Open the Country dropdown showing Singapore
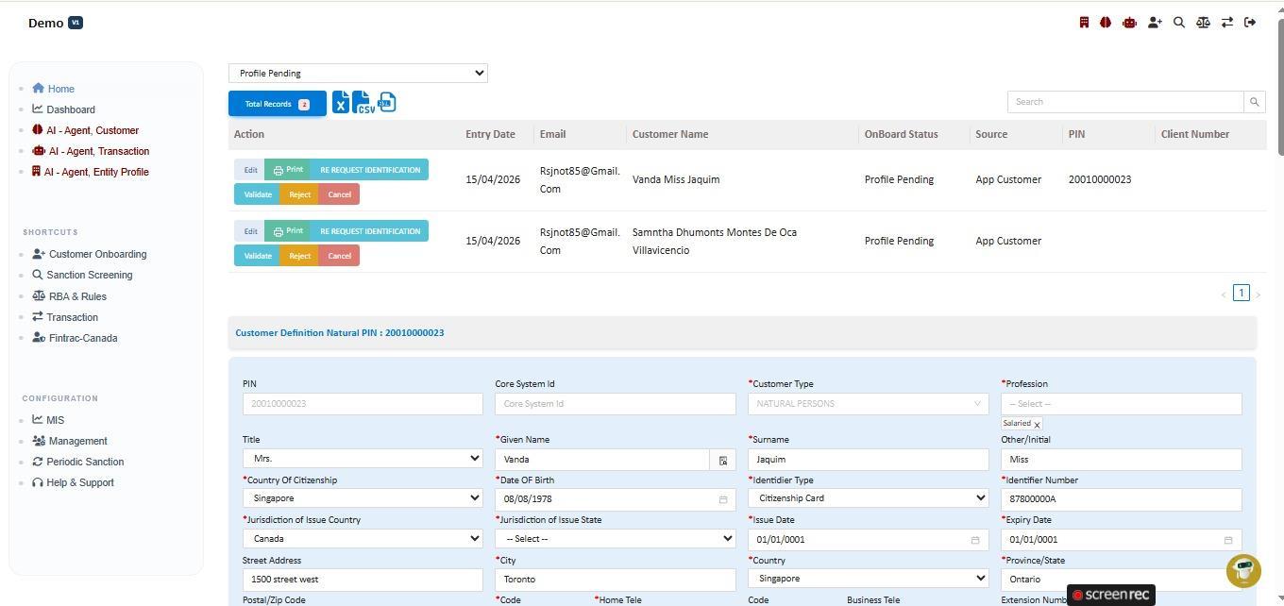1284x606 pixels. [868, 579]
